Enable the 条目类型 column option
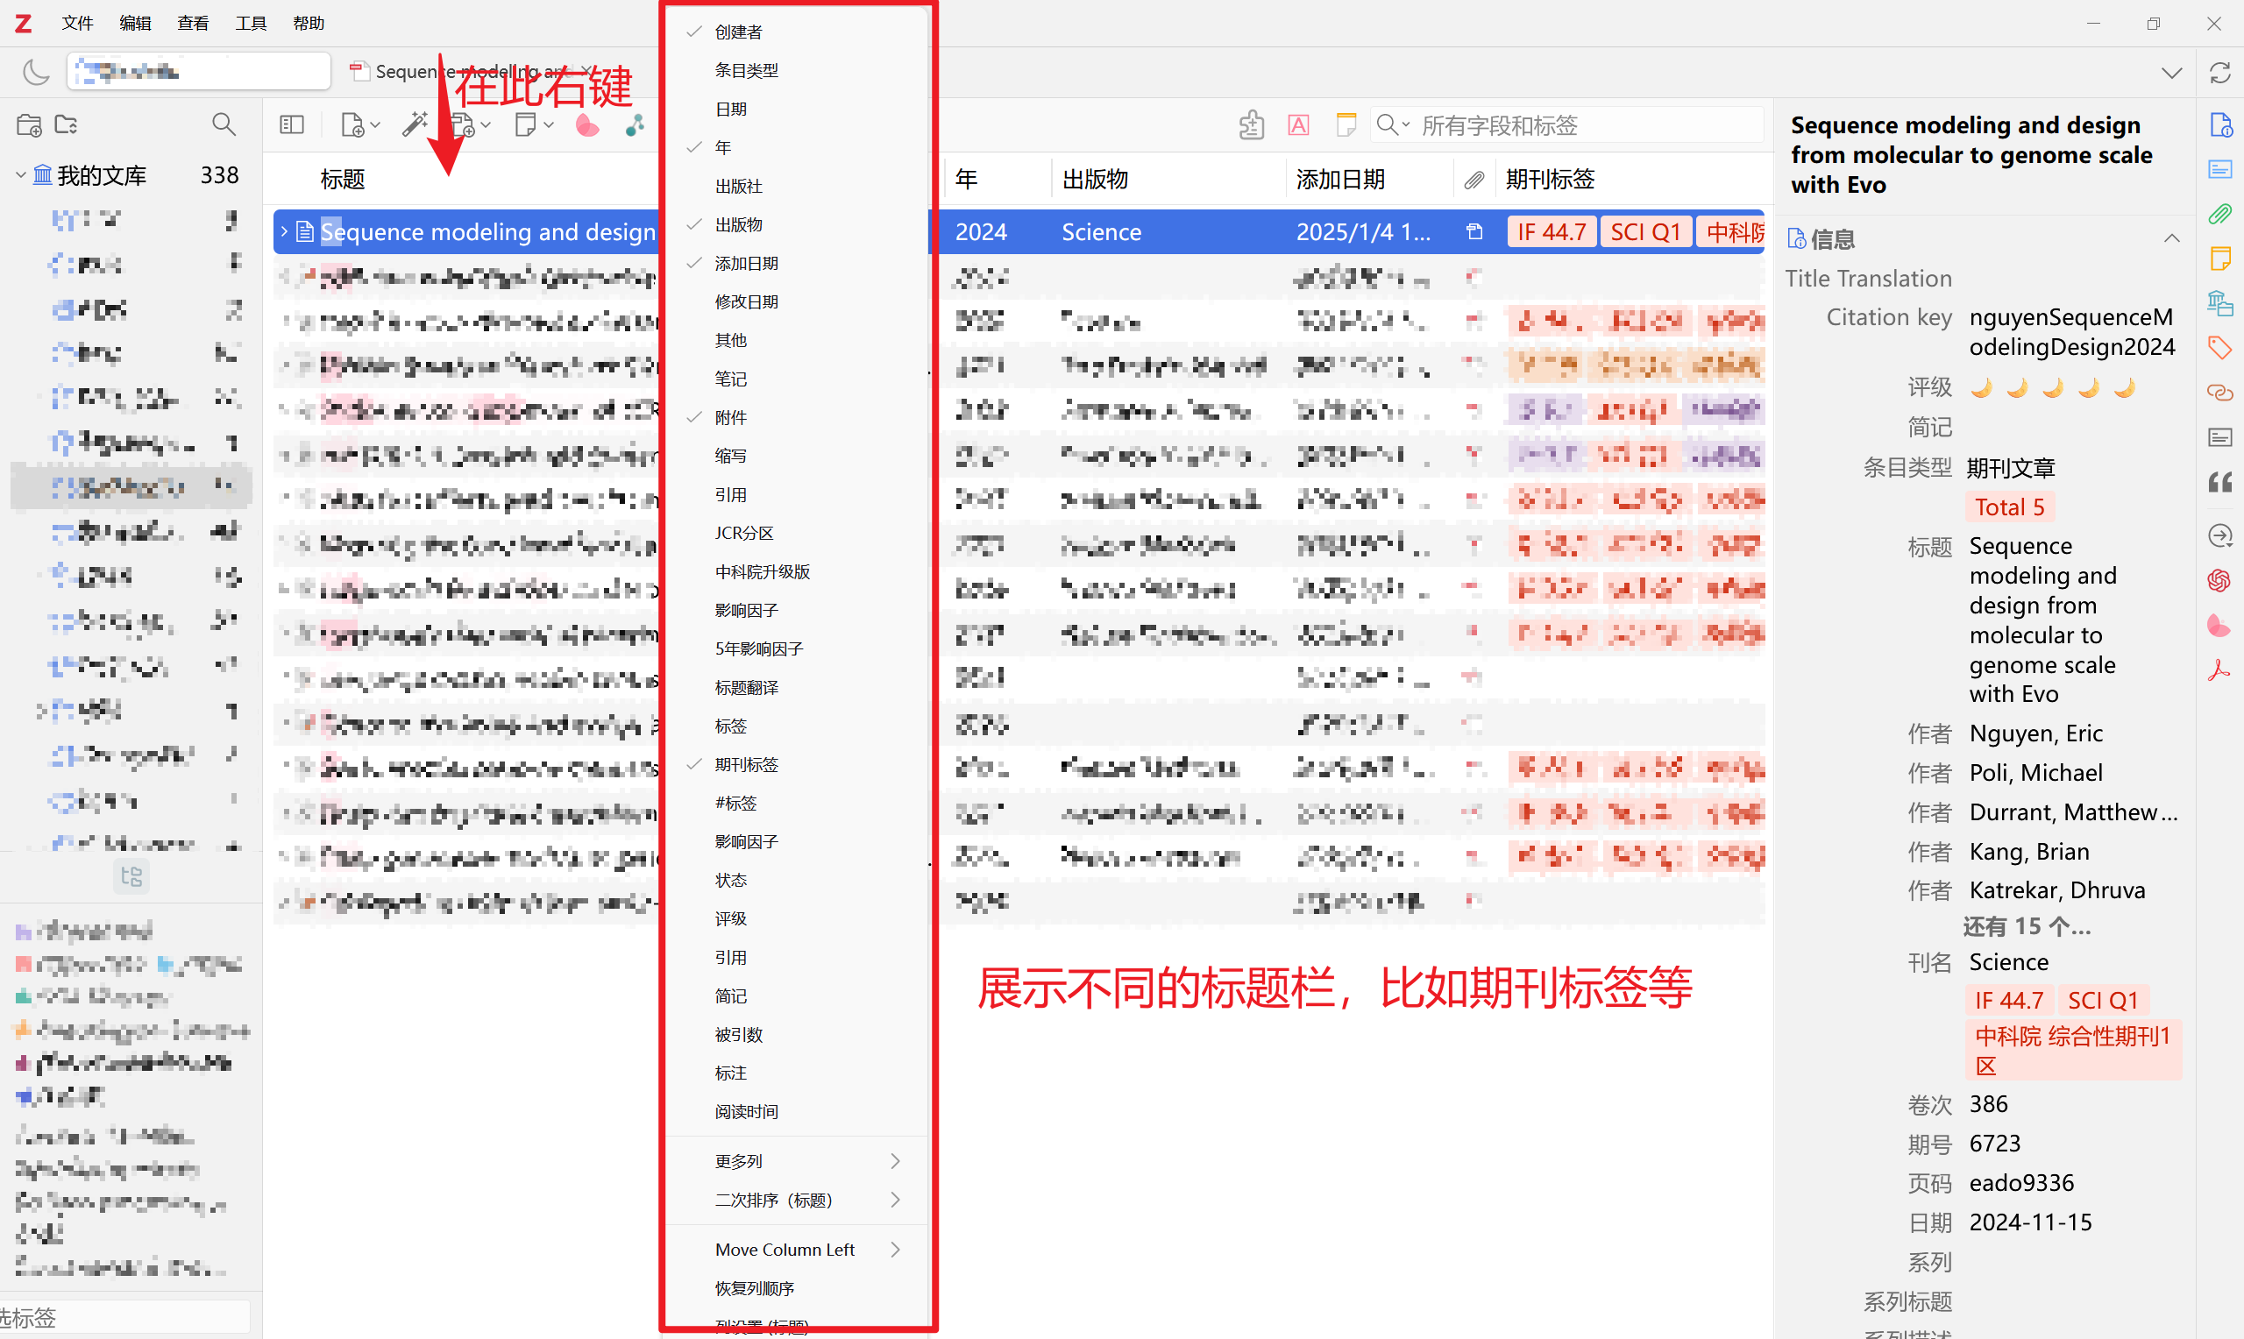The image size is (2244, 1339). 746,70
